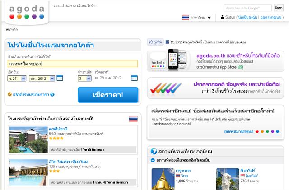Open the check-in day dropdown
Image resolution: width=289 pixels, height=190 pixels.
click(x=17, y=79)
